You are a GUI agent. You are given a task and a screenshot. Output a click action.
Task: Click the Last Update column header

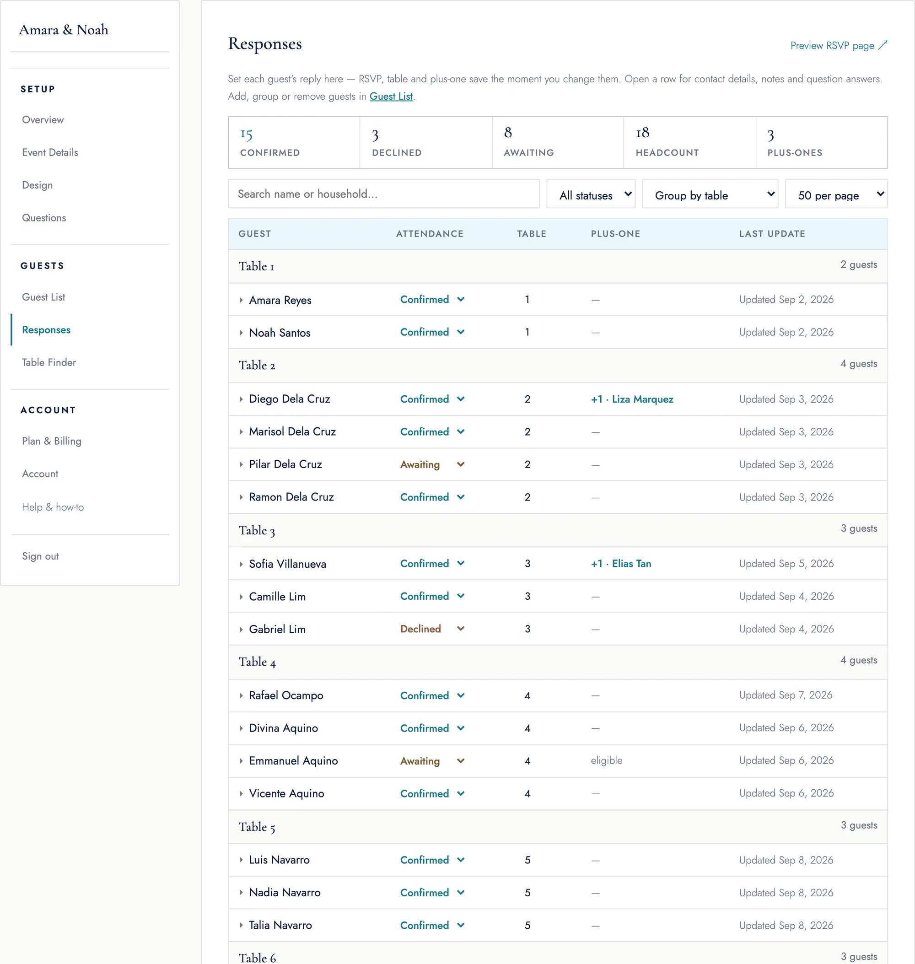pyautogui.click(x=772, y=234)
